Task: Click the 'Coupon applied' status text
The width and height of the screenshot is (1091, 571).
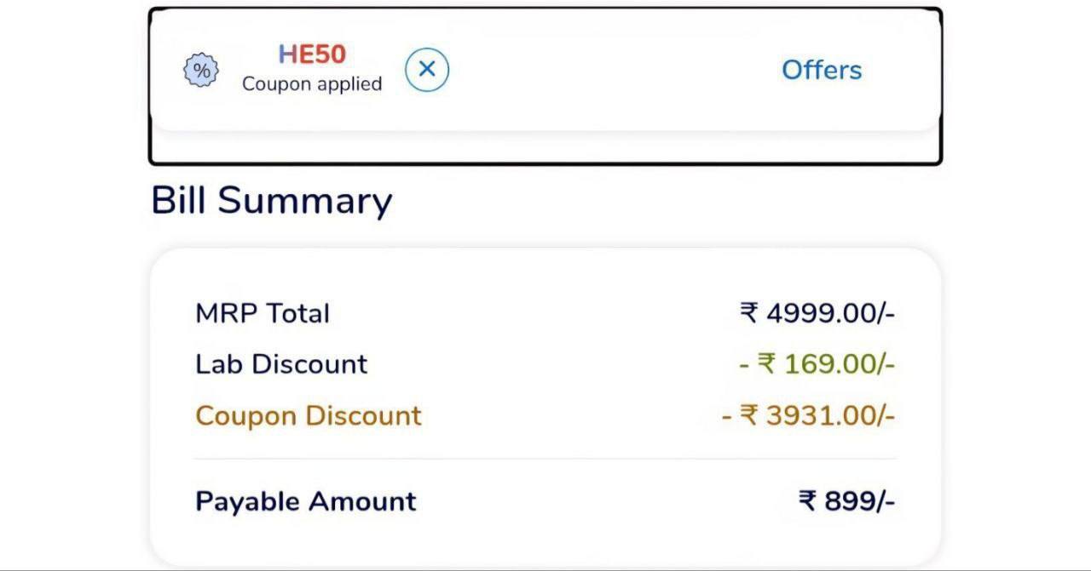Action: [312, 84]
